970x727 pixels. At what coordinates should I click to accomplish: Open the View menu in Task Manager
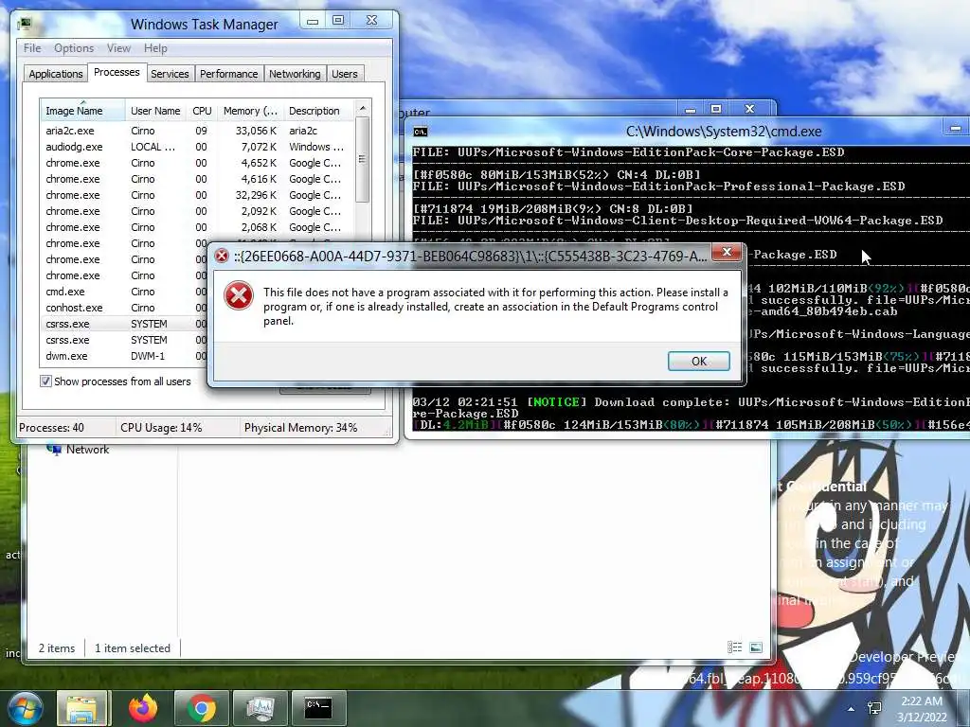118,48
